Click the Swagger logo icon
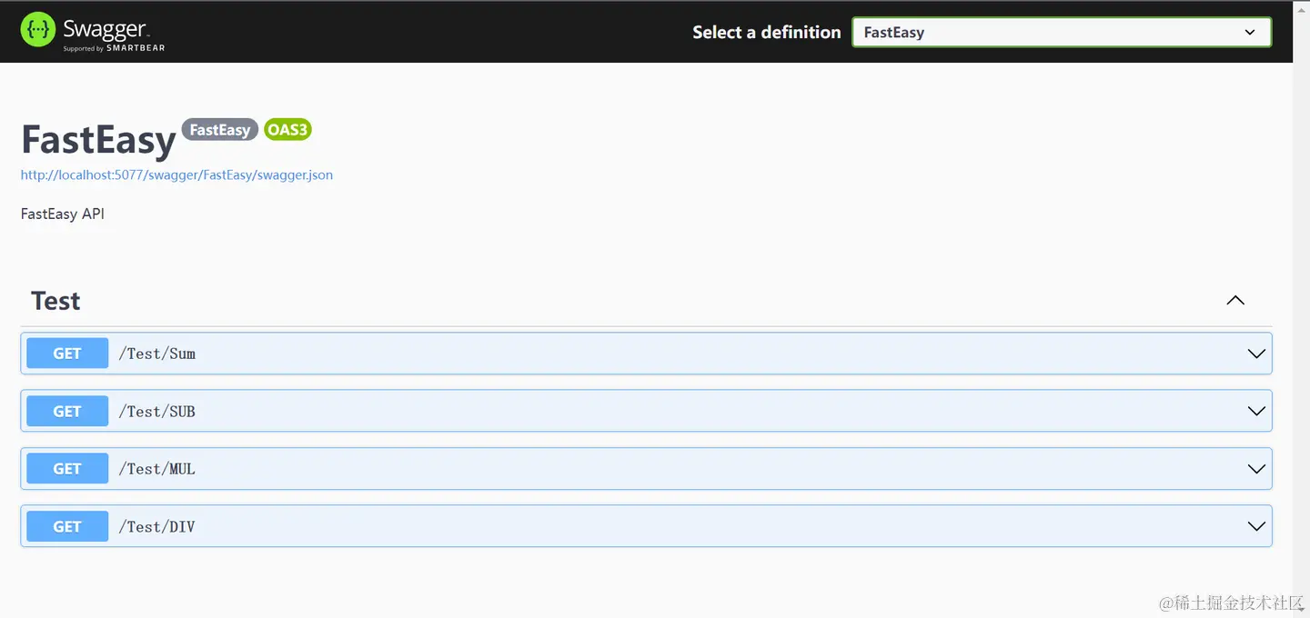 coord(38,30)
